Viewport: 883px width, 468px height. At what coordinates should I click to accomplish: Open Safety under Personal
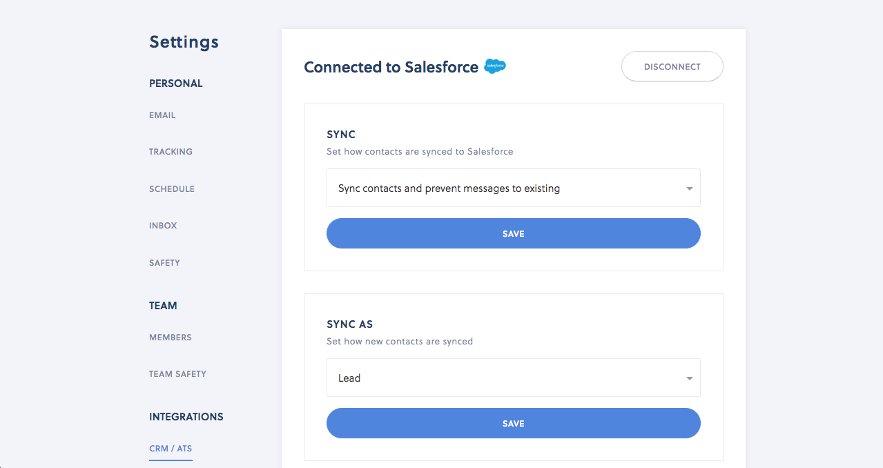(164, 263)
